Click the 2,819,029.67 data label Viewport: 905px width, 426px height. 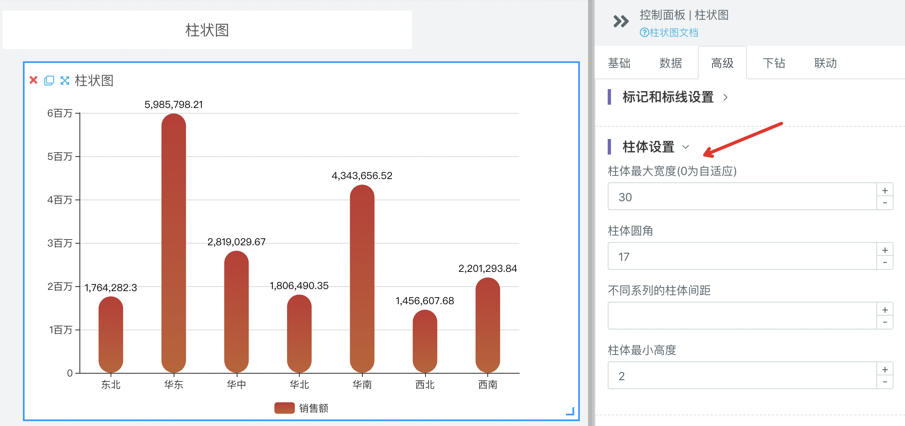click(237, 242)
